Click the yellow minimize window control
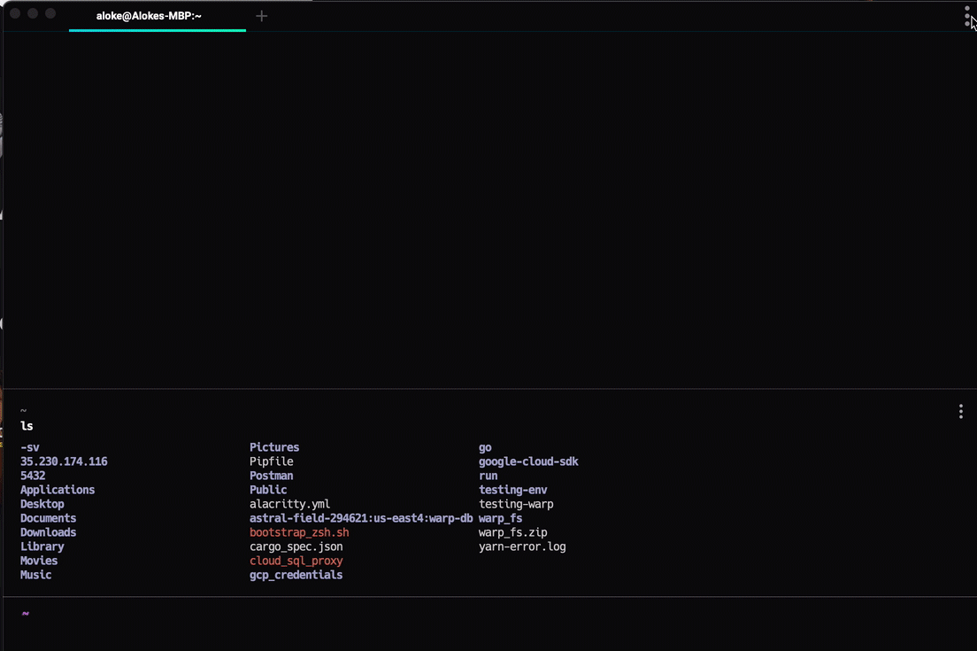 click(x=33, y=13)
